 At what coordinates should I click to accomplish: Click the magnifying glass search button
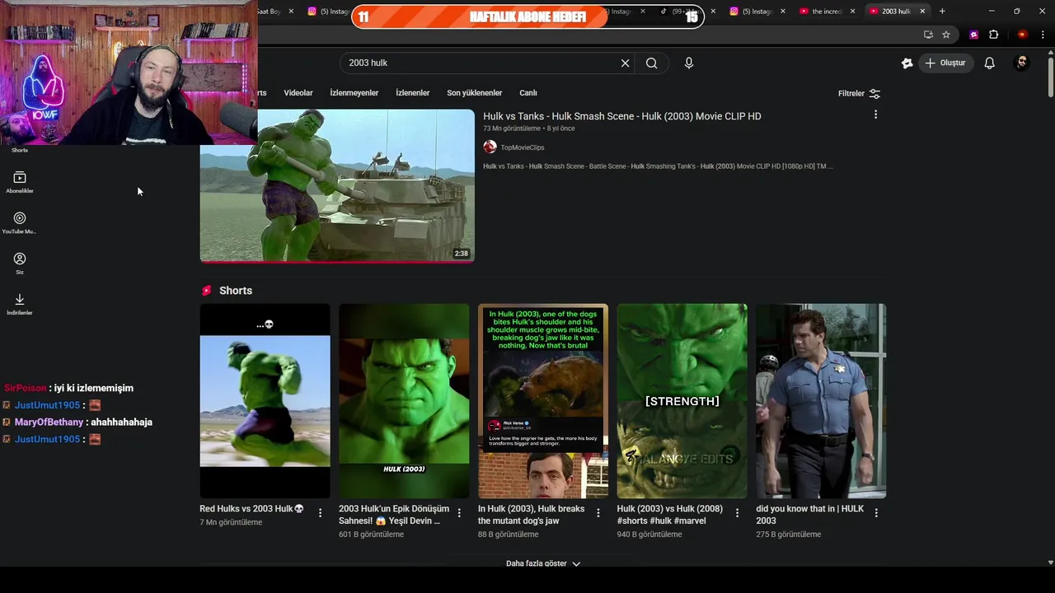651,63
